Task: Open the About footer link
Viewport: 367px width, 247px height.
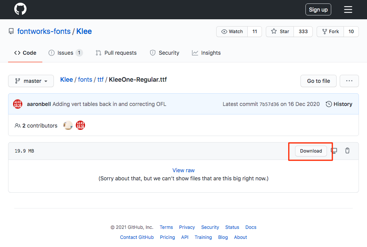Action: click(x=240, y=237)
